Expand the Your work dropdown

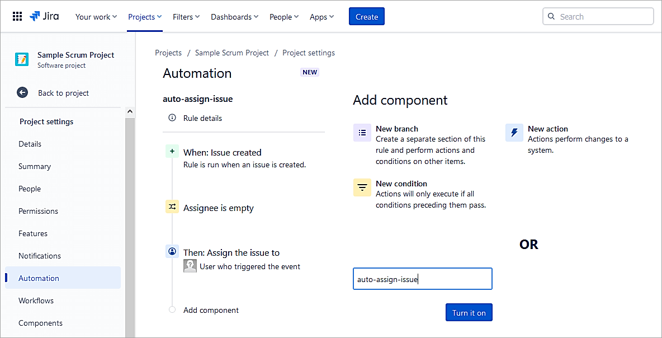tap(96, 17)
